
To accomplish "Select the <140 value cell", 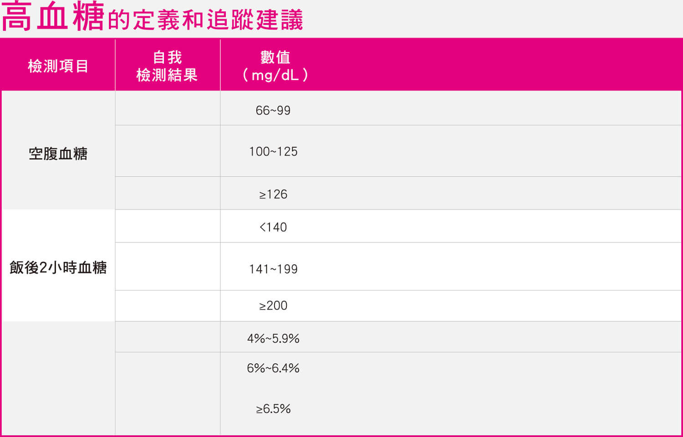I will pos(273,227).
